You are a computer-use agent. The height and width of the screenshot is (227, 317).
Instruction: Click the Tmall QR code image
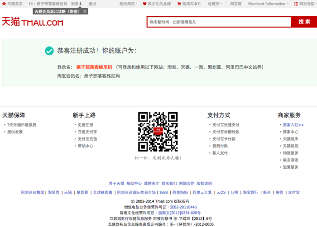coord(158,132)
